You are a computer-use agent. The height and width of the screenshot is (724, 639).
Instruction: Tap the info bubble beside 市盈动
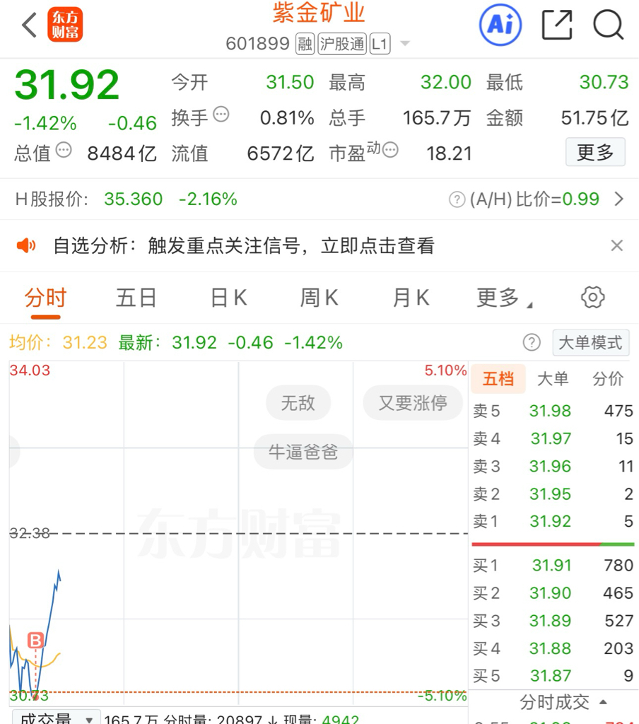[391, 150]
